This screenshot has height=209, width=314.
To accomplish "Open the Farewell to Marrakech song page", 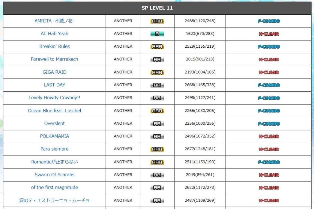I will point(55,59).
